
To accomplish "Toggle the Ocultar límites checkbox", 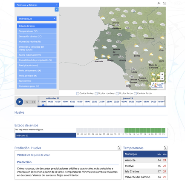I will [78, 93].
